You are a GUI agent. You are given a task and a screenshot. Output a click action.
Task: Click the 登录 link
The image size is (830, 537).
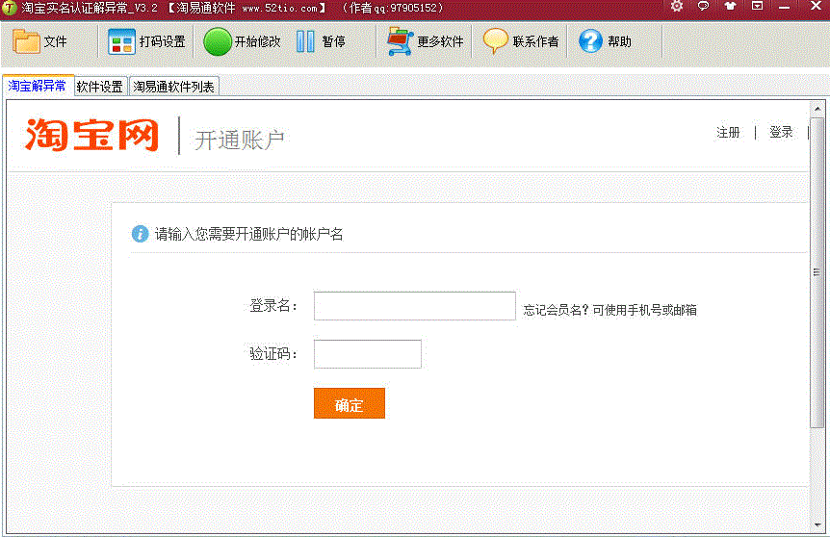point(781,132)
